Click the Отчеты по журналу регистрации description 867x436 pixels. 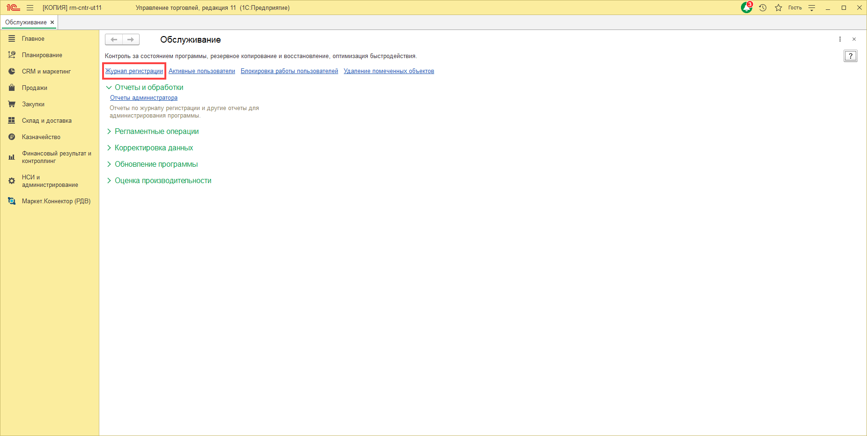184,111
